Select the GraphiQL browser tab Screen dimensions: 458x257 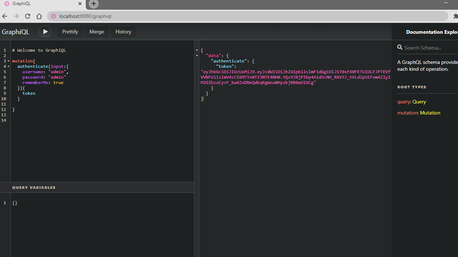pos(43,4)
